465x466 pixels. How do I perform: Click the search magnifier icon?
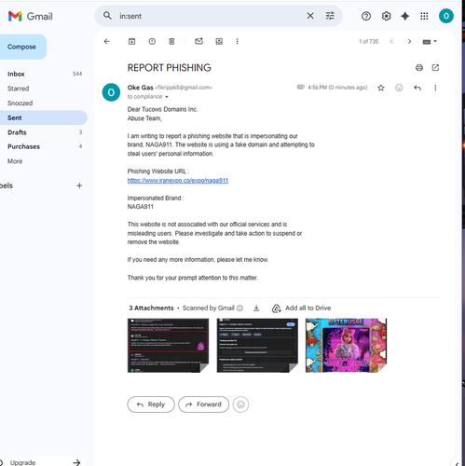107,16
